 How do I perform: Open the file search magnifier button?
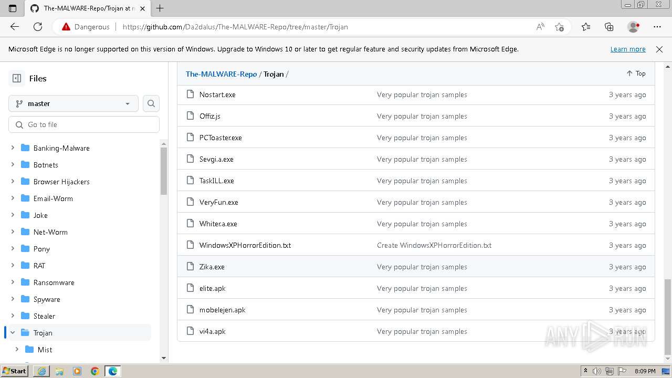click(x=151, y=103)
